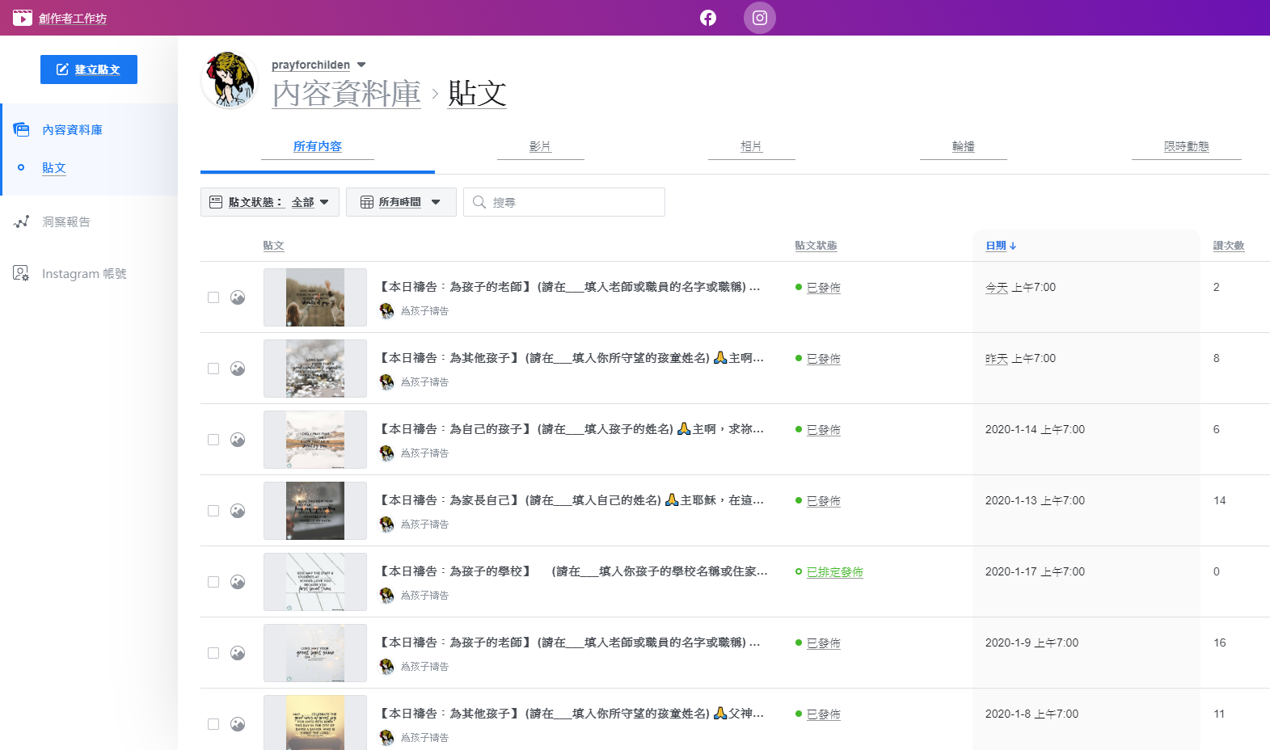Open the 所有時間 date range dropdown
Viewport: 1270px width, 750px height.
click(x=401, y=202)
